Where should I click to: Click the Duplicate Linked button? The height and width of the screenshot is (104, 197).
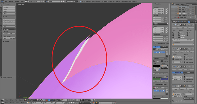coord(9,22)
